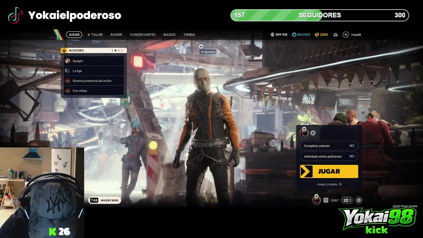Open the Apagón mission
Image resolution: width=423 pixels, height=238 pixels.
94,61
